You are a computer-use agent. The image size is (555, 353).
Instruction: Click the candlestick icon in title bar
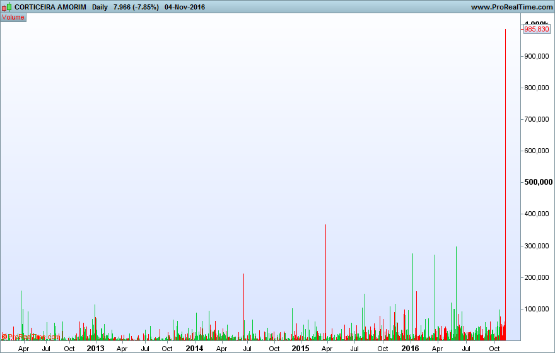point(6,7)
